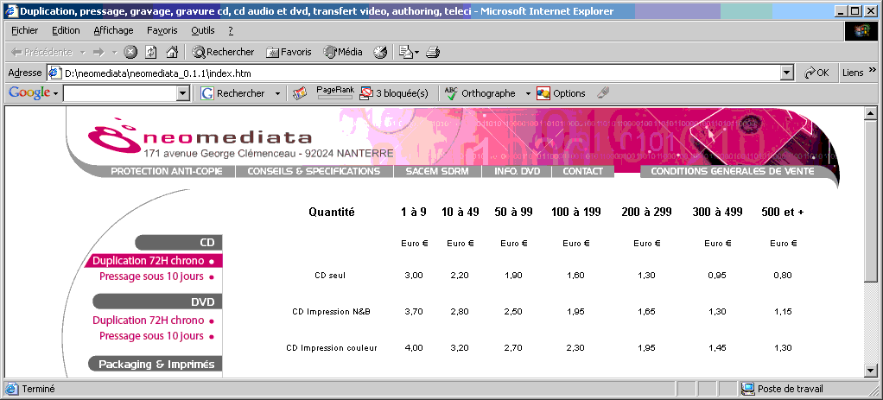Open the Média panel button
Image resolution: width=883 pixels, height=400 pixels.
click(342, 52)
